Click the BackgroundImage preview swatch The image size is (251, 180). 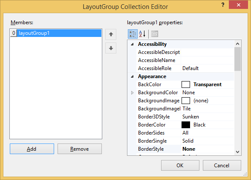tap(186, 101)
